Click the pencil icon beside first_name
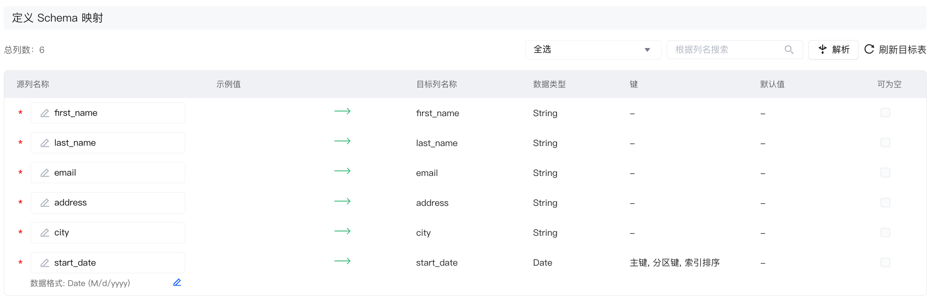The width and height of the screenshot is (935, 305). 45,113
